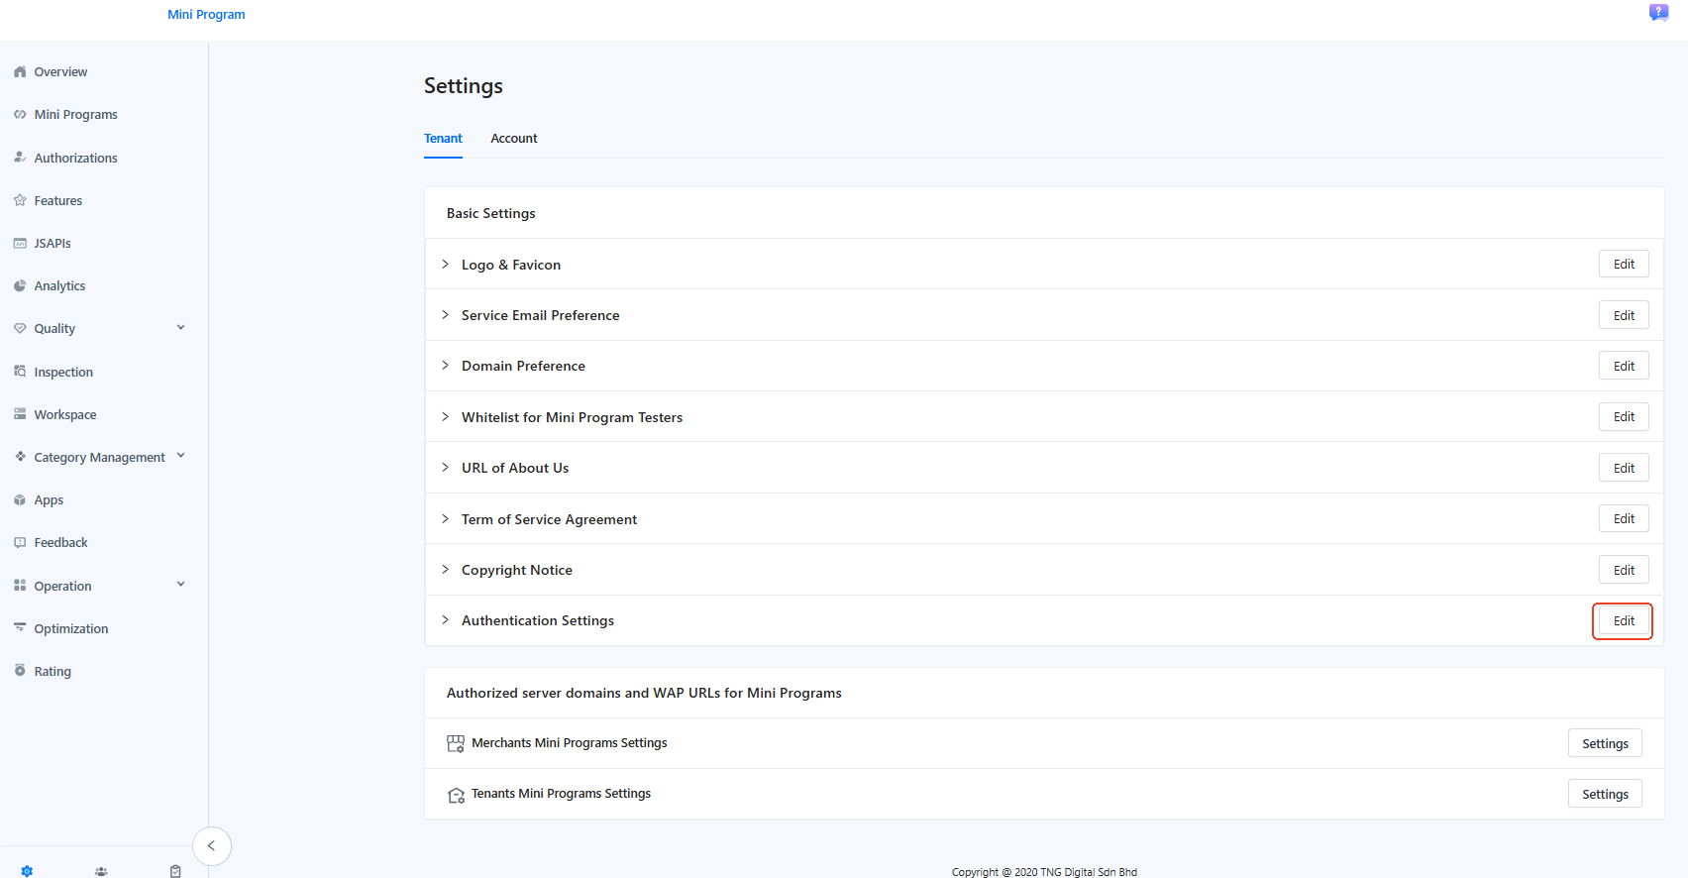1688x878 pixels.
Task: Open Analytics from the sidebar
Action: point(59,286)
